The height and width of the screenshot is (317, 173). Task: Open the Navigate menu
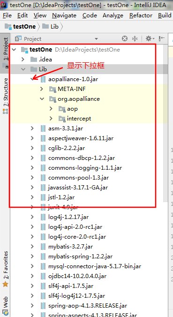(64, 15)
